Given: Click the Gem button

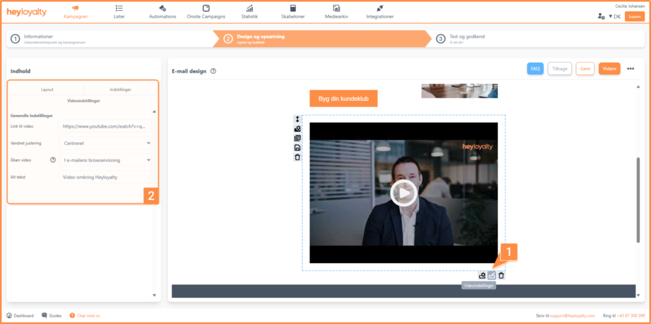Looking at the screenshot, I should [x=586, y=69].
